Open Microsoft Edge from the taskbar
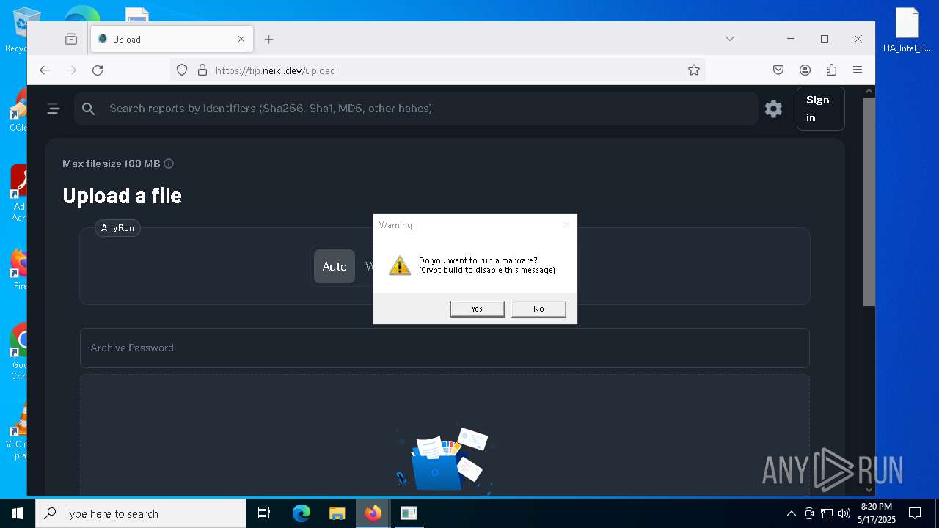Screen dimensions: 939x528 coord(302,513)
